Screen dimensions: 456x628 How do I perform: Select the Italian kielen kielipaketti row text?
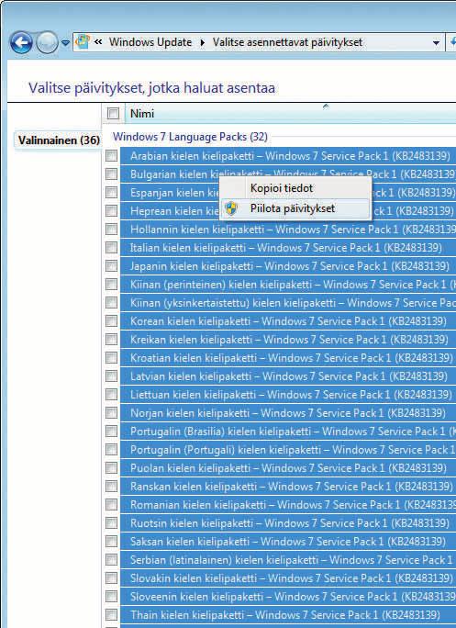286,248
